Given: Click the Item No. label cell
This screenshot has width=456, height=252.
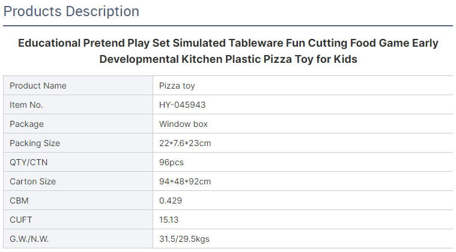Looking at the screenshot, I should coord(78,105).
